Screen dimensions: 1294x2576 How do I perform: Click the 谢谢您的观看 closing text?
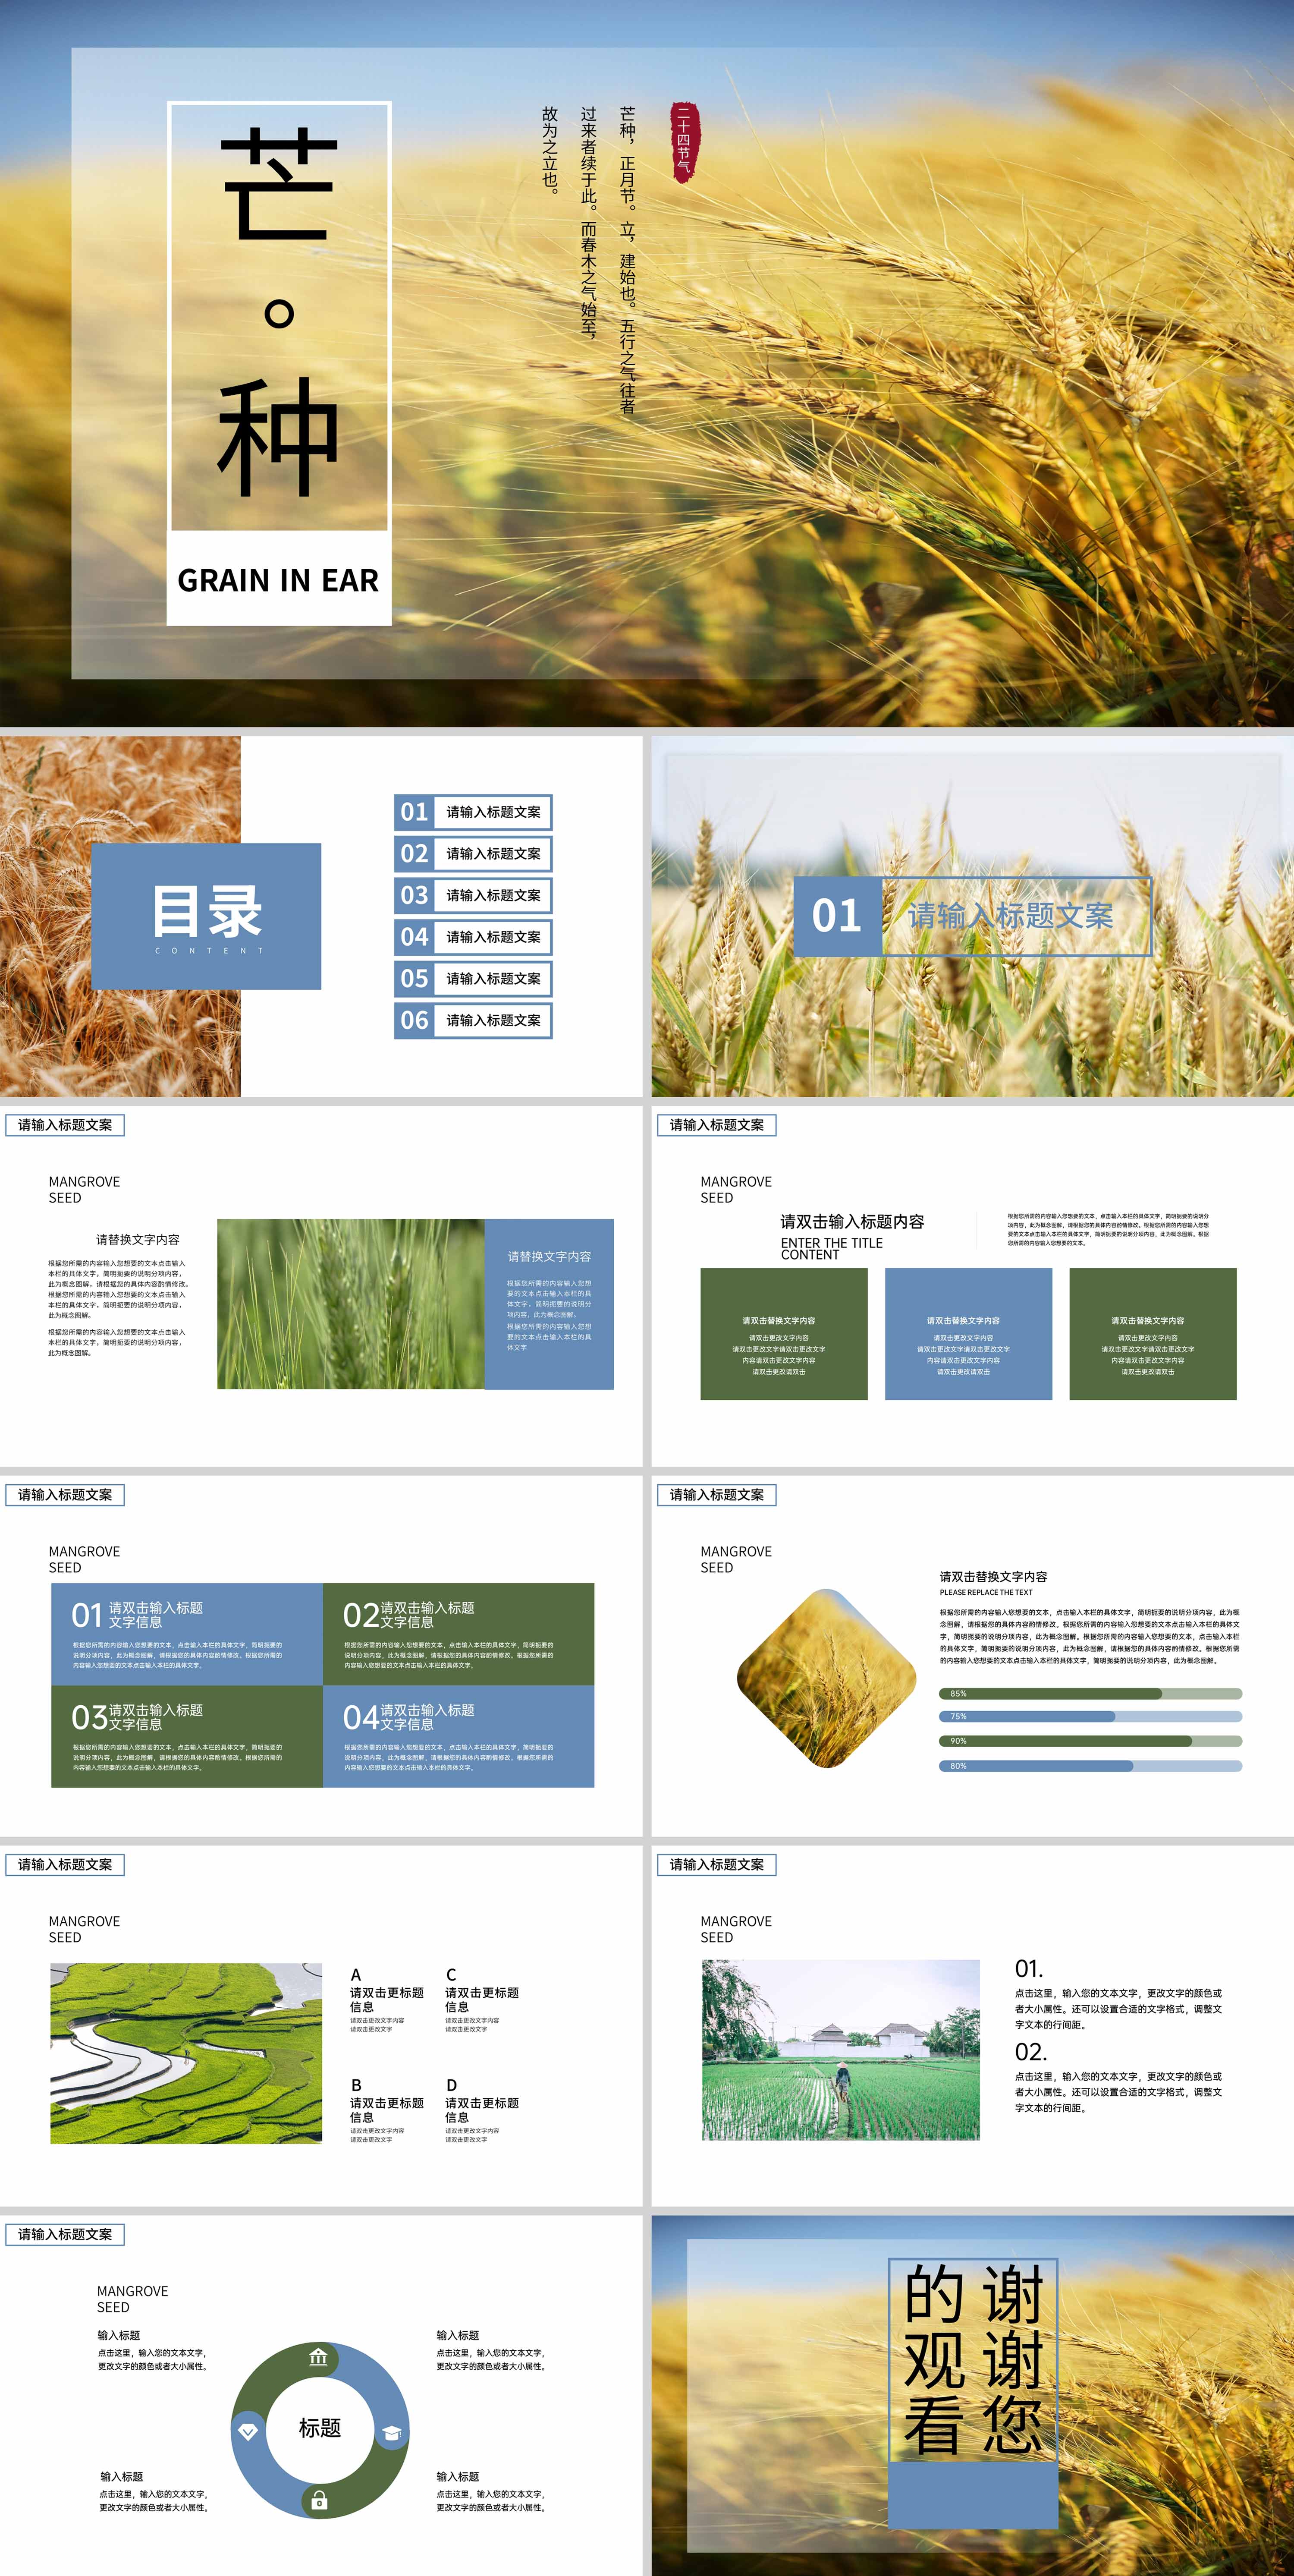(973, 2360)
